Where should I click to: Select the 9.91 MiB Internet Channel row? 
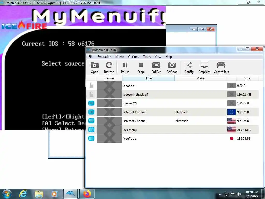coord(173,112)
